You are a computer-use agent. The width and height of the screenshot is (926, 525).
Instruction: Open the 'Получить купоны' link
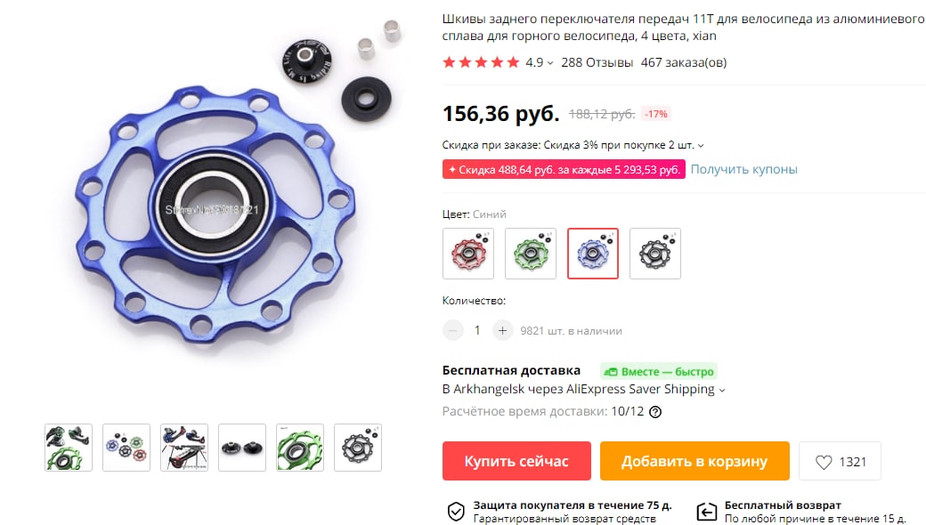(x=744, y=169)
